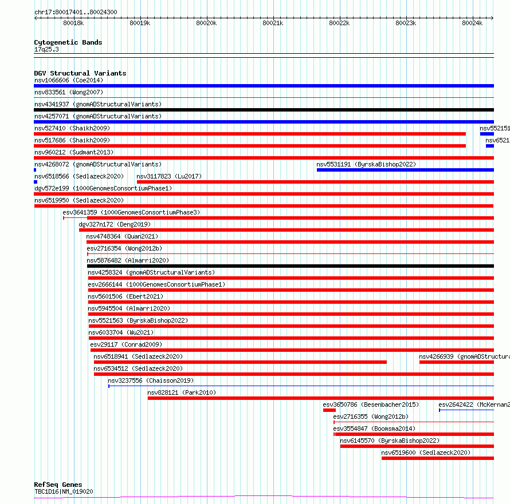Select the esv2666144 1000Genomes Phase1 label

(157, 284)
